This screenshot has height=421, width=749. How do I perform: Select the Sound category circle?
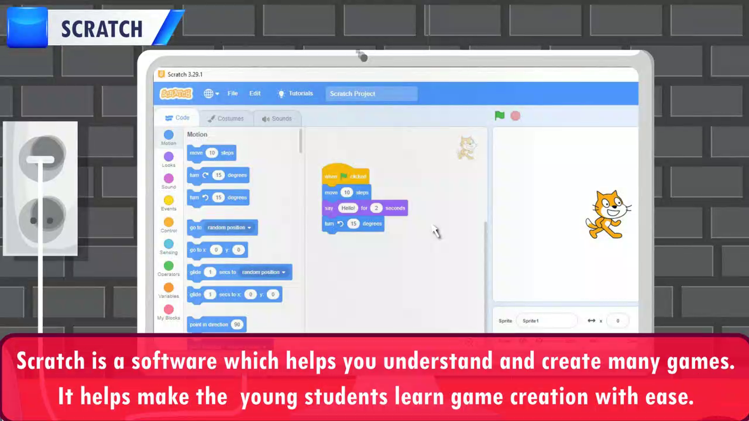tap(169, 178)
